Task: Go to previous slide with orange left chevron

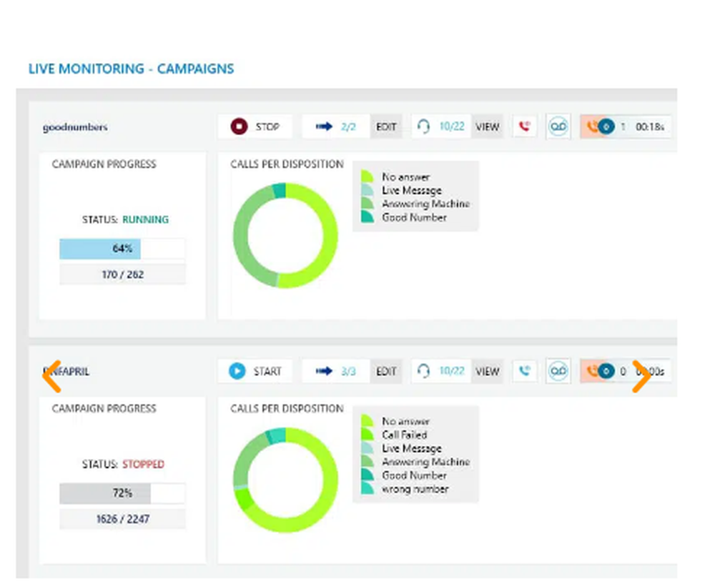Action: 52,376
